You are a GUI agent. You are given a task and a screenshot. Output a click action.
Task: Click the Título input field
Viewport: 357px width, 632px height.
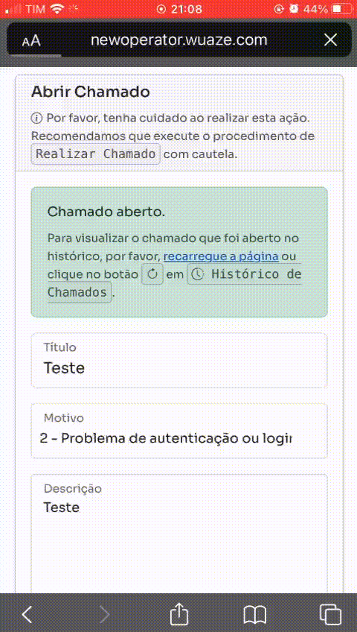[179, 360]
